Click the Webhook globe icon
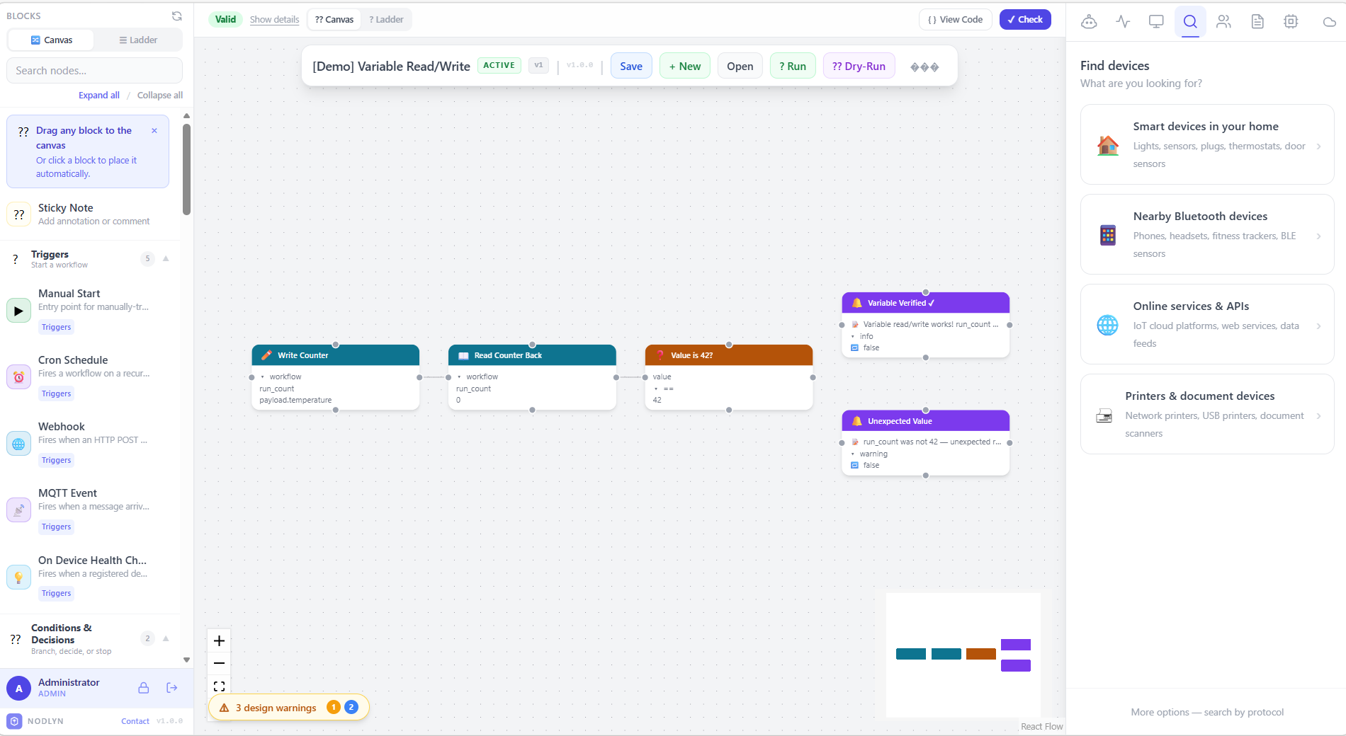The width and height of the screenshot is (1346, 736). coord(18,444)
